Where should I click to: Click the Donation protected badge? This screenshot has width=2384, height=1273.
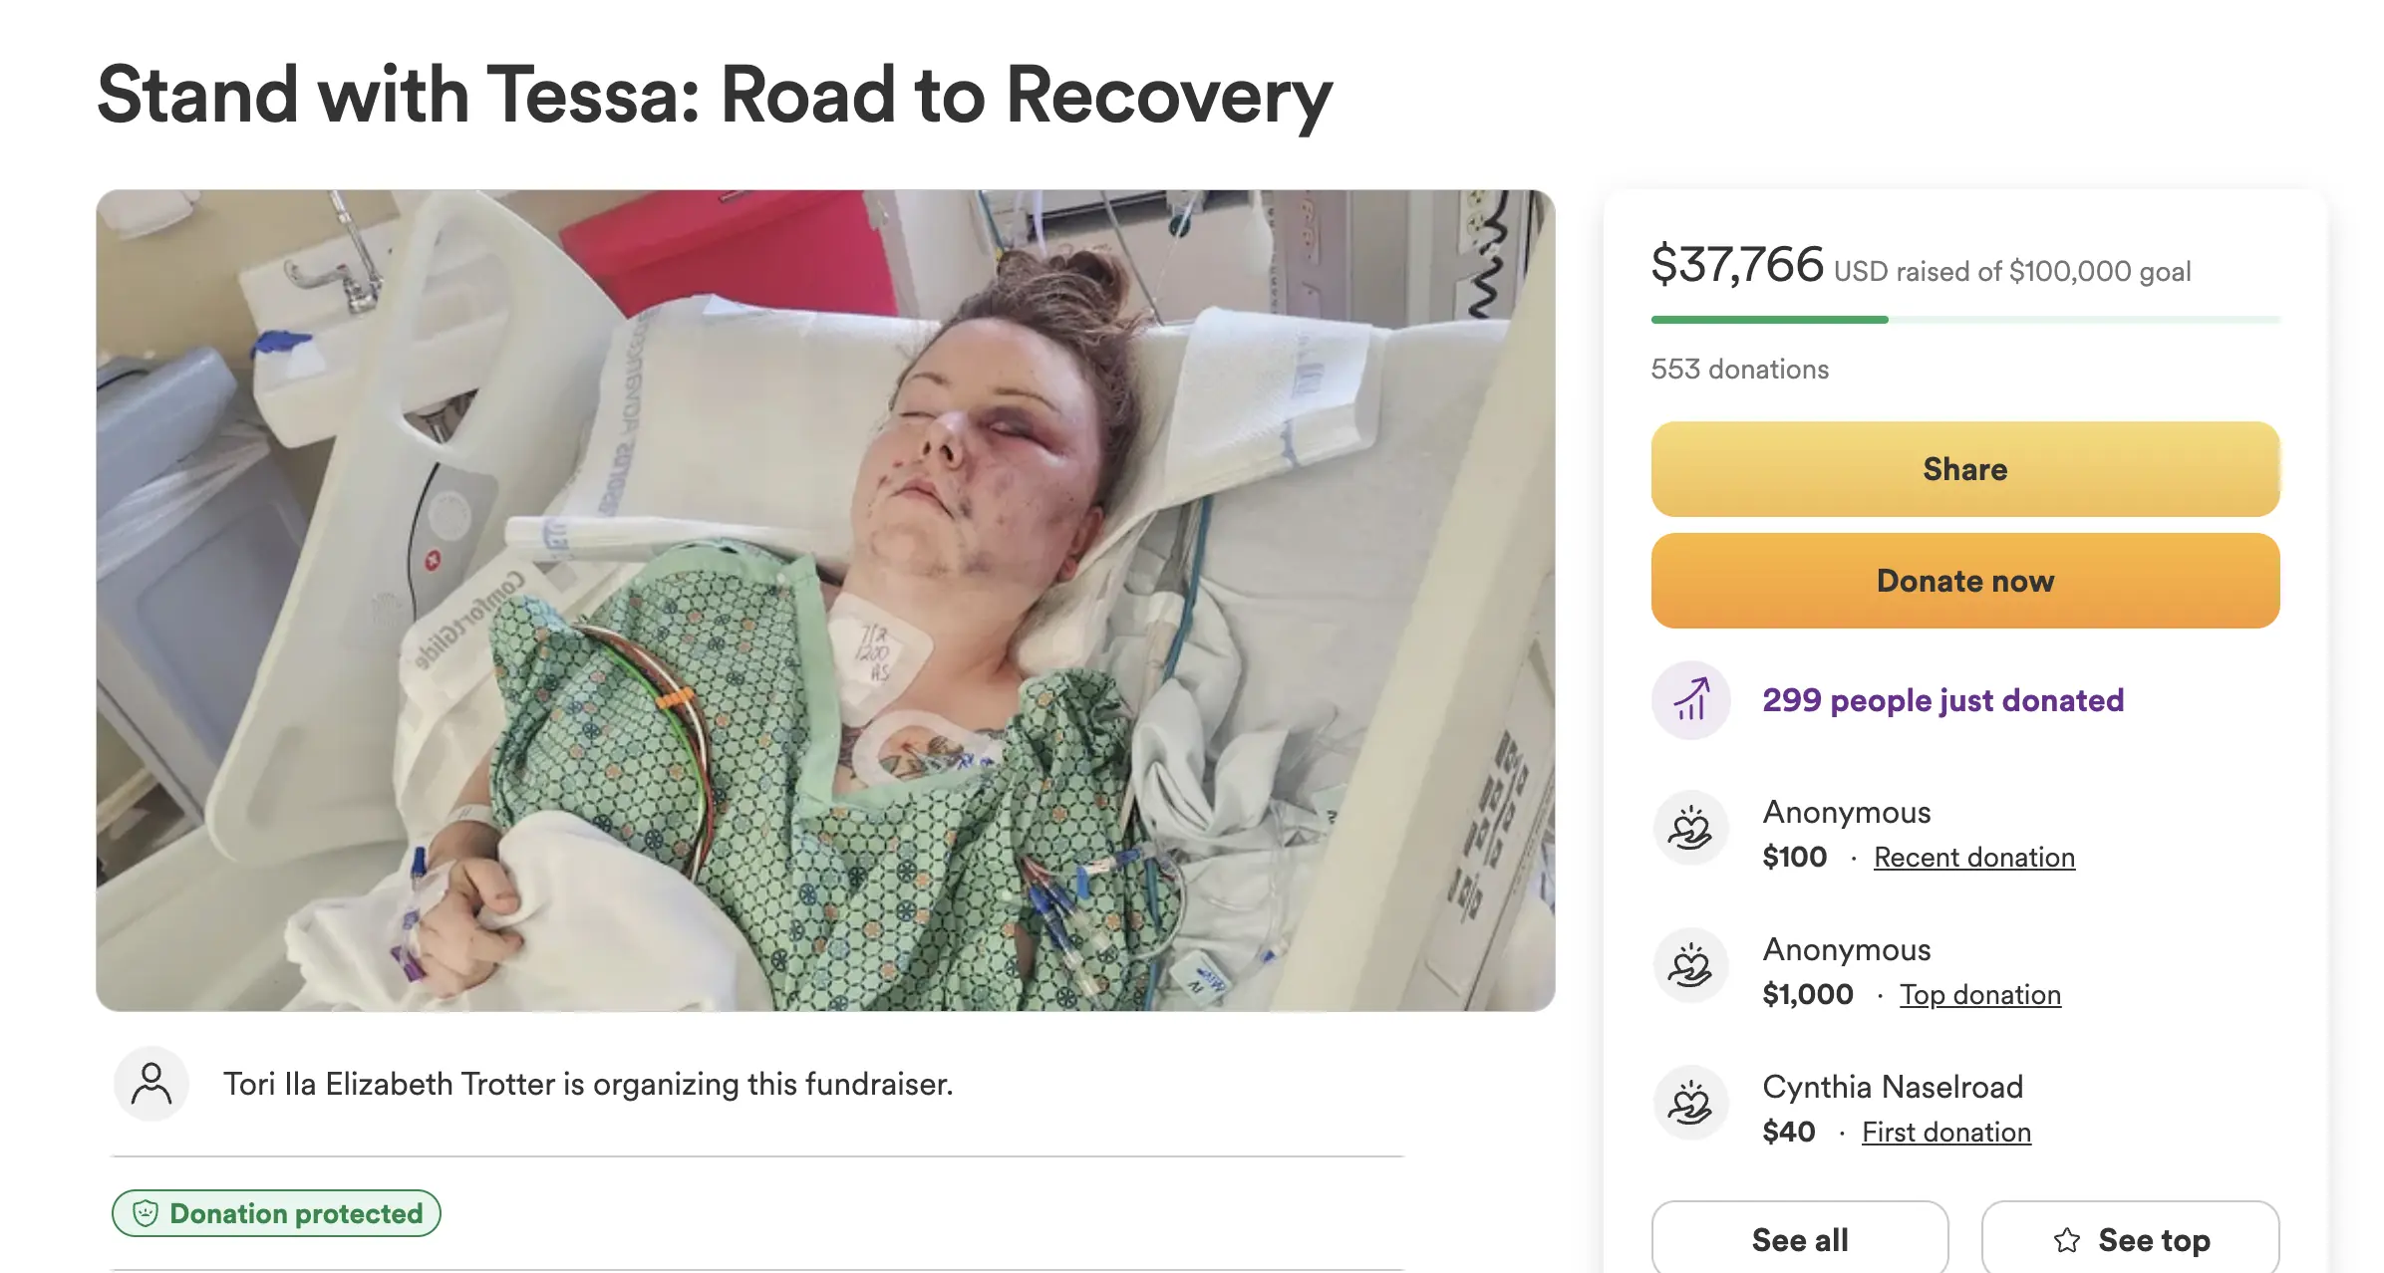(276, 1213)
